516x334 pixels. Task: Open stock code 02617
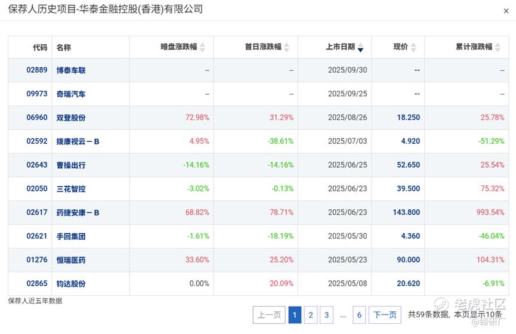tap(37, 212)
